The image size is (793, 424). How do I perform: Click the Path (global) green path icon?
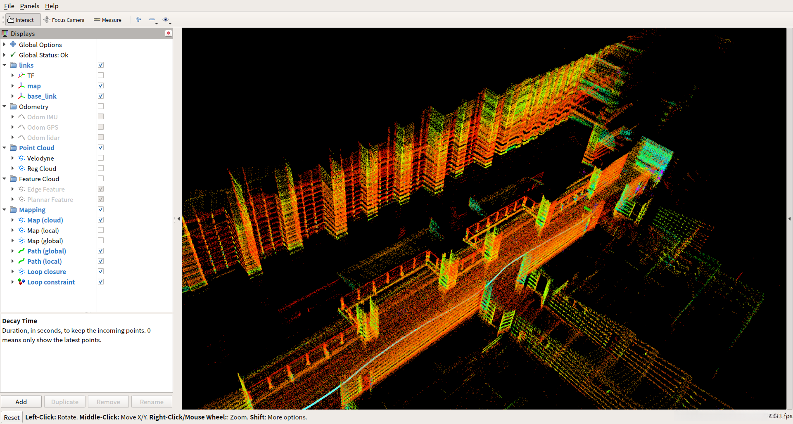pyautogui.click(x=21, y=251)
